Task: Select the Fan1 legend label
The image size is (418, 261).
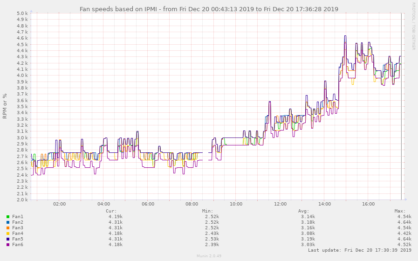Action: tap(18, 217)
